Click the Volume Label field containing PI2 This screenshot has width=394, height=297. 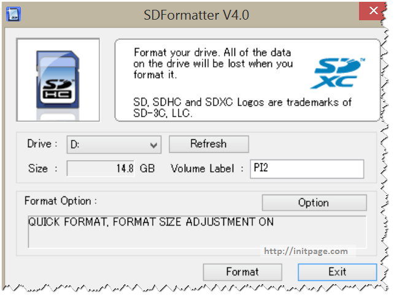click(307, 169)
